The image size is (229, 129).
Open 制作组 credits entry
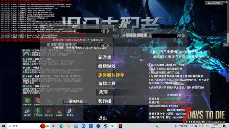[105, 101]
